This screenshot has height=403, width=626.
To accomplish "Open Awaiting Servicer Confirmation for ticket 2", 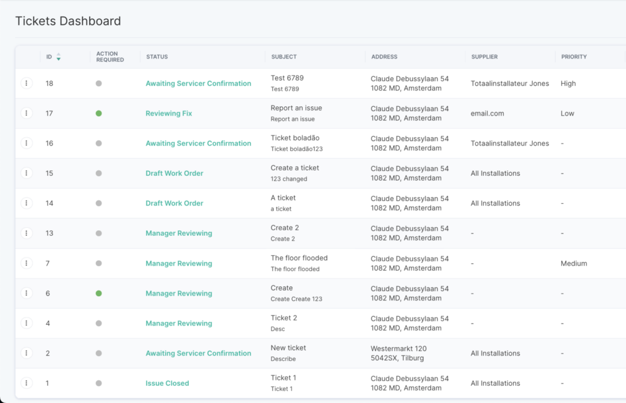I will [198, 353].
